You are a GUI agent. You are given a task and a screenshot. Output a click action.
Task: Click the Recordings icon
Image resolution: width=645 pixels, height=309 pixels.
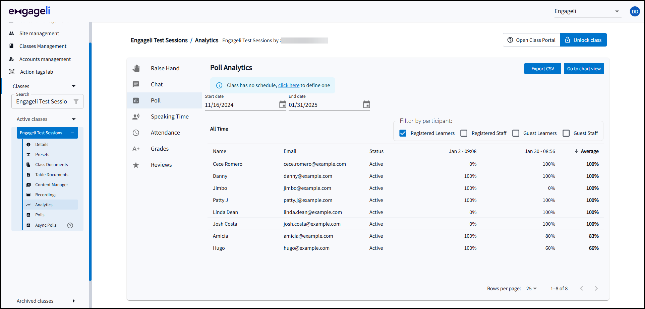28,195
